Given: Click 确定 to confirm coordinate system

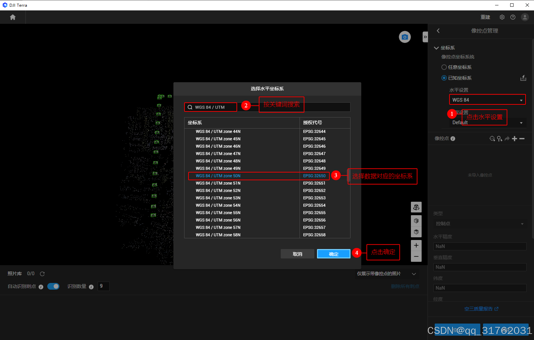Looking at the screenshot, I should [x=334, y=254].
